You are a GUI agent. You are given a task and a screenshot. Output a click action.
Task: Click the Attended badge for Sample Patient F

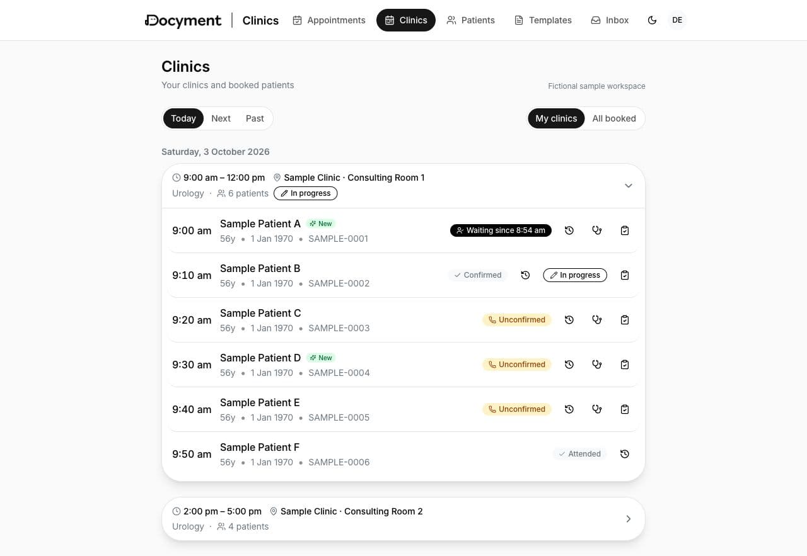click(580, 454)
